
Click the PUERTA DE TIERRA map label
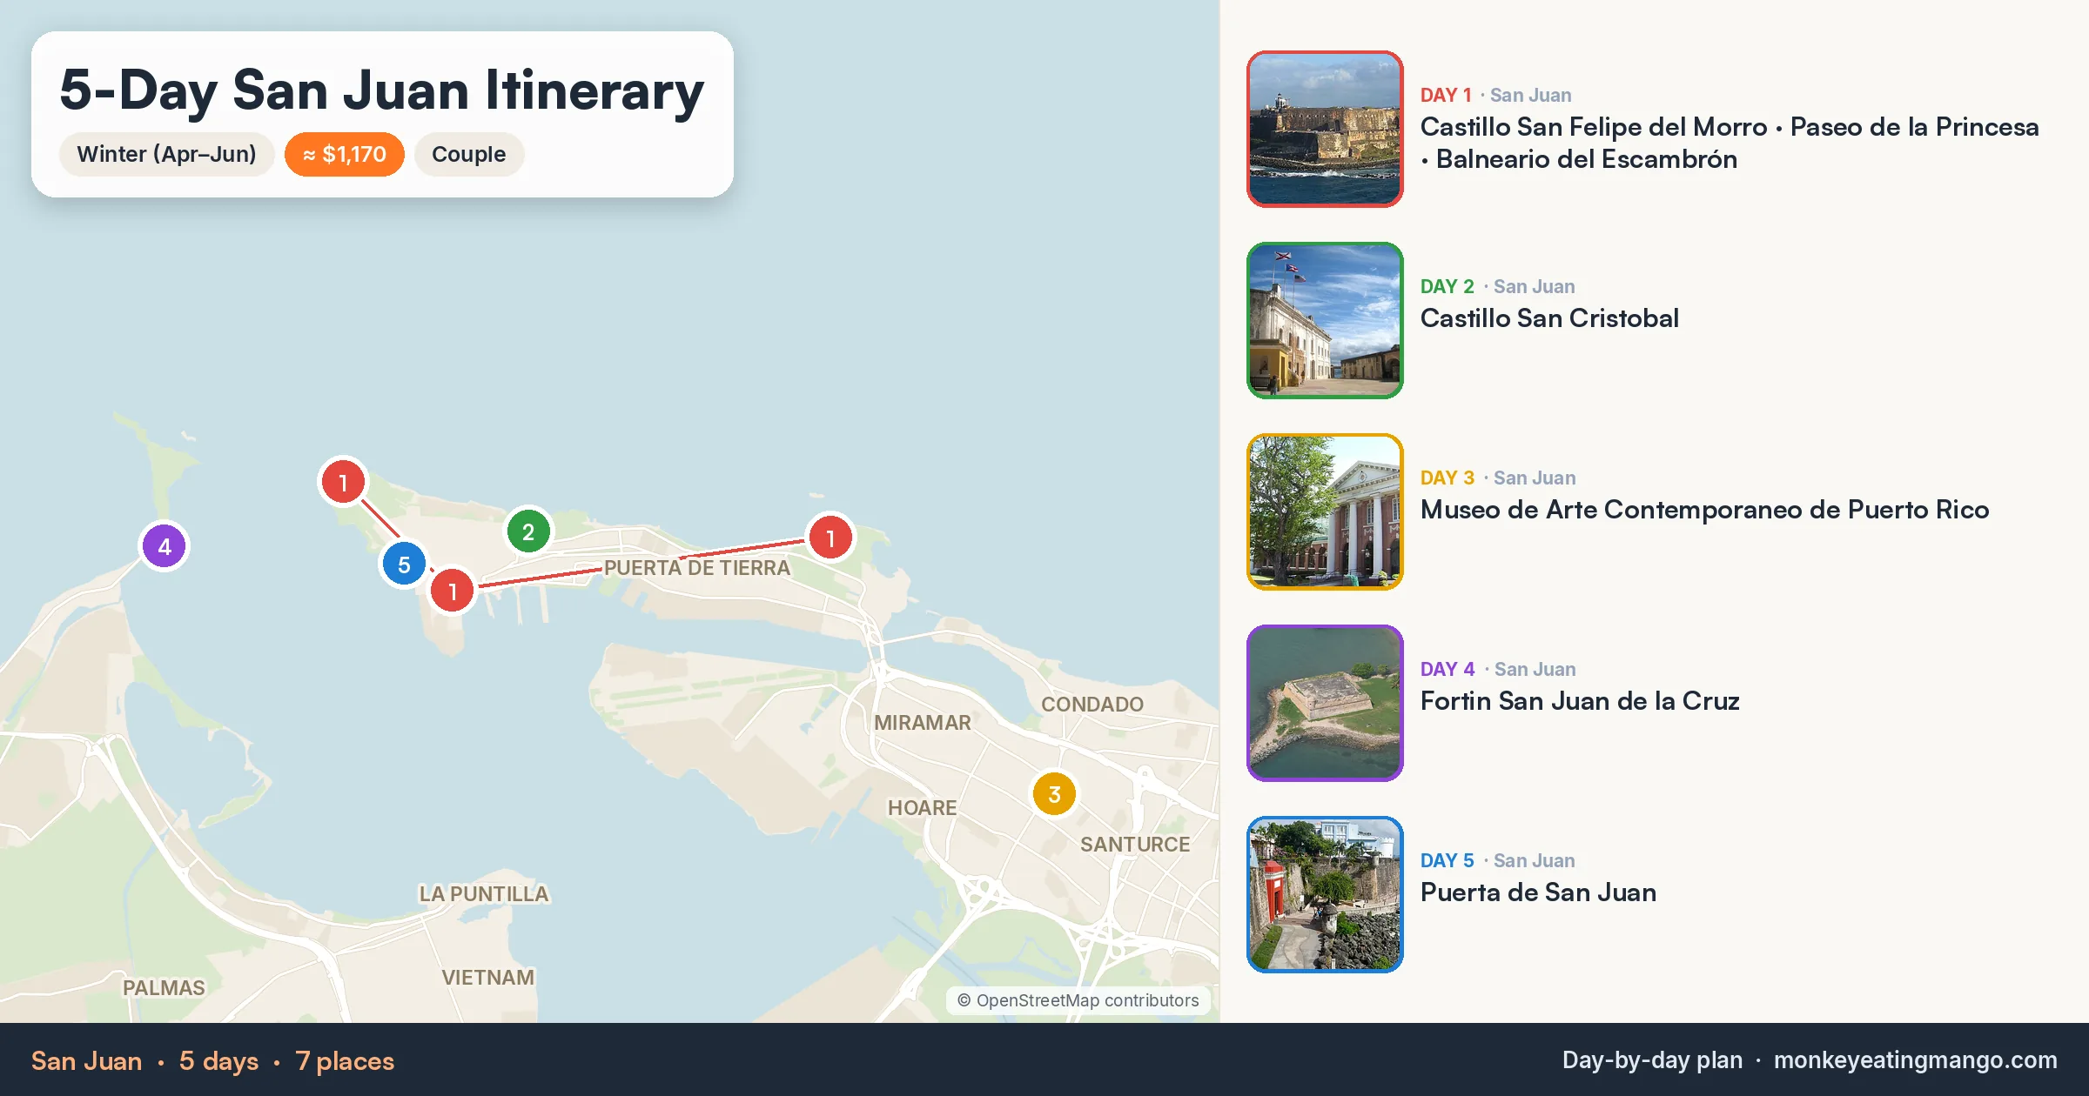click(x=697, y=568)
